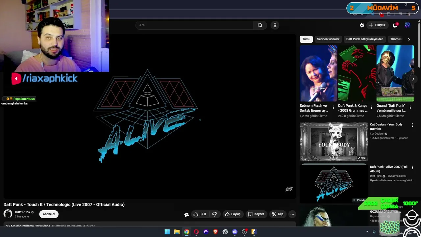Viewport: 421px width, 237px height.
Task: Open ChatGPT app from taskbar
Action: [x=225, y=232]
